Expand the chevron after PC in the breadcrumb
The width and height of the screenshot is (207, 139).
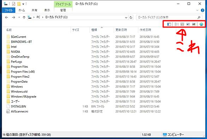coord(43,17)
